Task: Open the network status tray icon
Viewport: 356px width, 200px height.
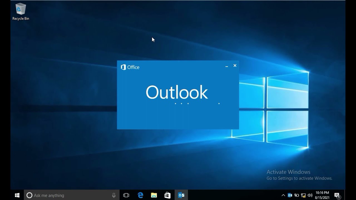Action: point(303,195)
